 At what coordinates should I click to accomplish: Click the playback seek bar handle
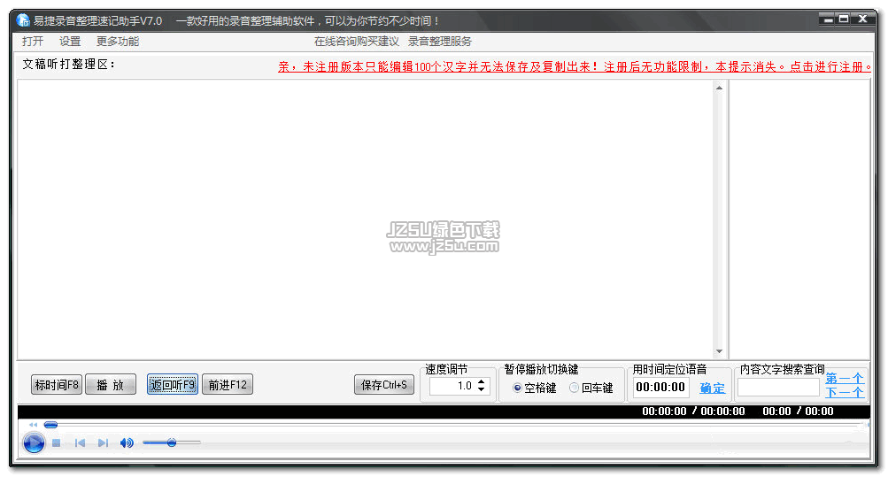[x=51, y=425]
